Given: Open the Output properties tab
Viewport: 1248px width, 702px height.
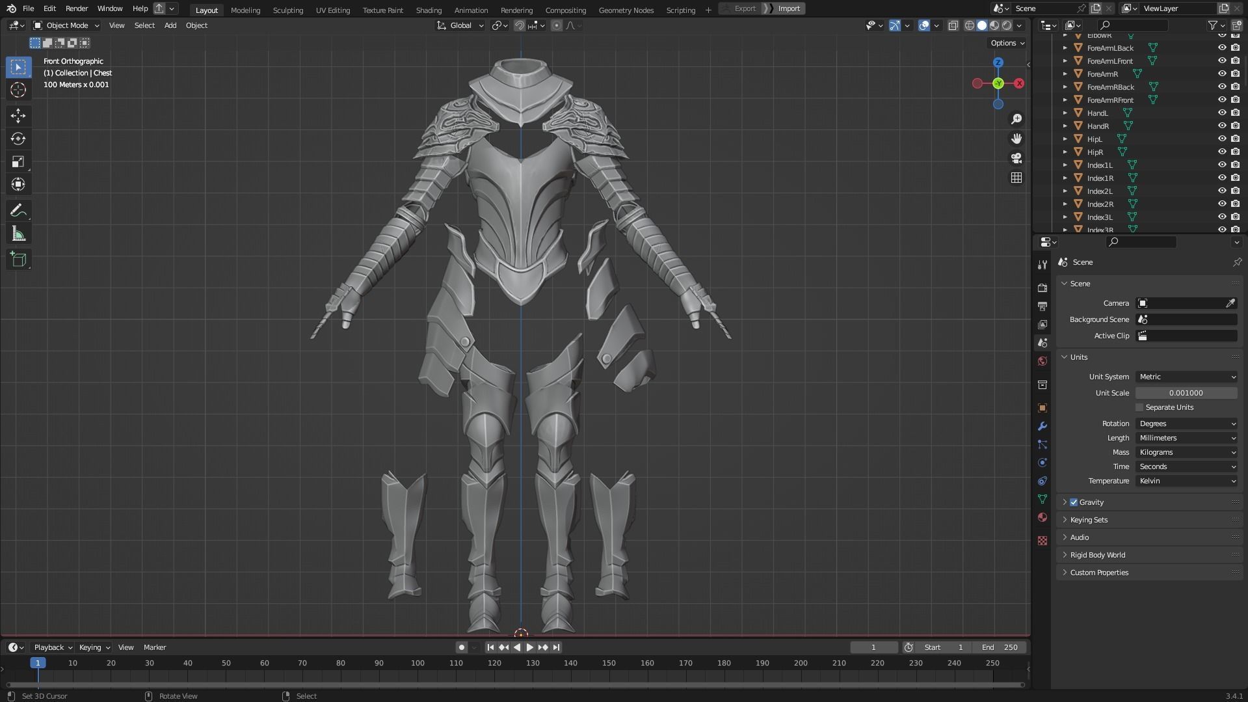Looking at the screenshot, I should click(1042, 306).
